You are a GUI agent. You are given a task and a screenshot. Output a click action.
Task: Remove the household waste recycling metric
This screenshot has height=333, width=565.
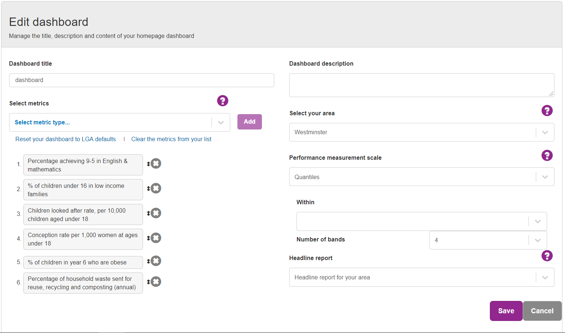click(x=156, y=282)
